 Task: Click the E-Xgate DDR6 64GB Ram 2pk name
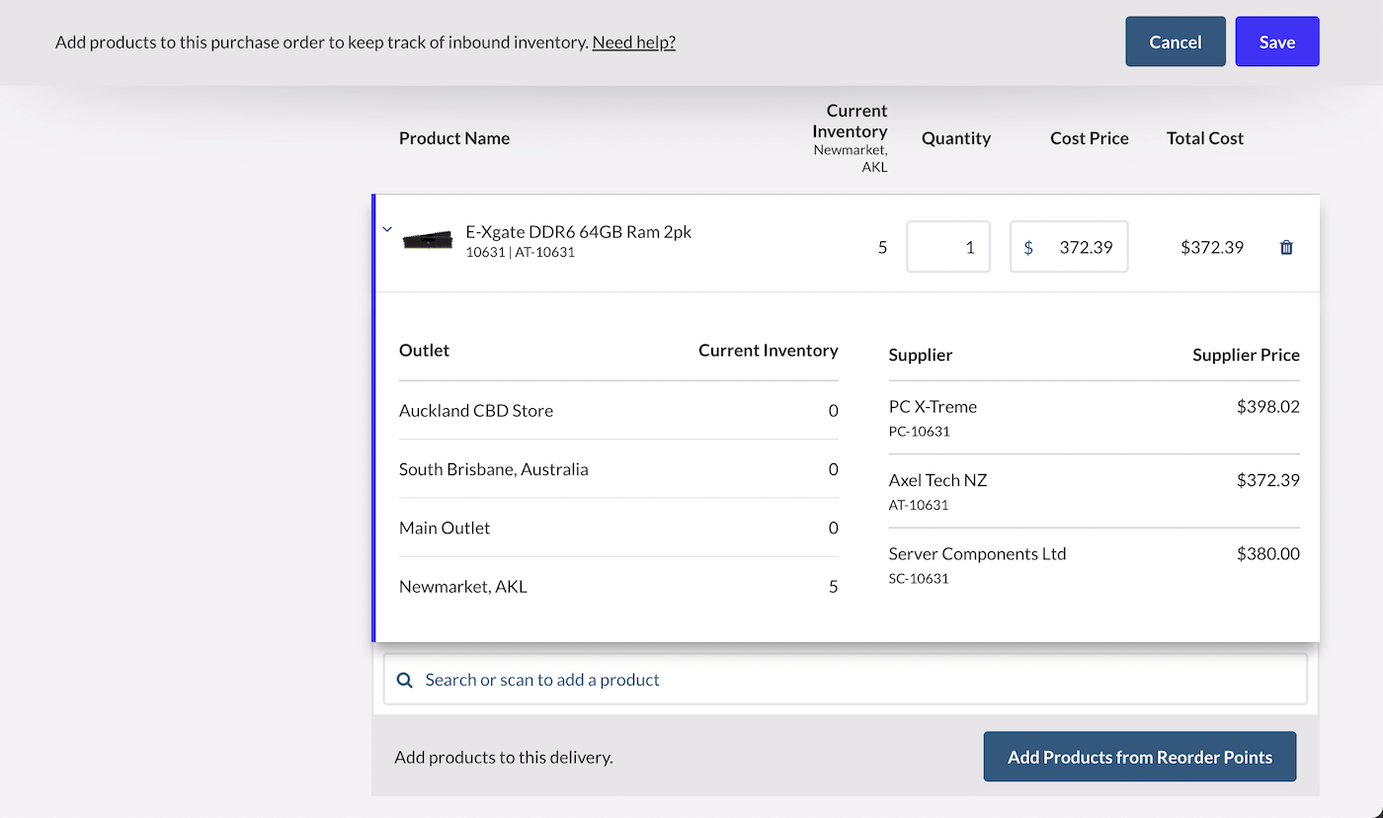click(x=578, y=232)
